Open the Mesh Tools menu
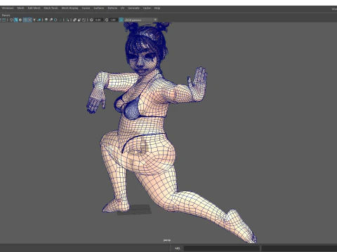The image size is (337, 252). [x=51, y=8]
